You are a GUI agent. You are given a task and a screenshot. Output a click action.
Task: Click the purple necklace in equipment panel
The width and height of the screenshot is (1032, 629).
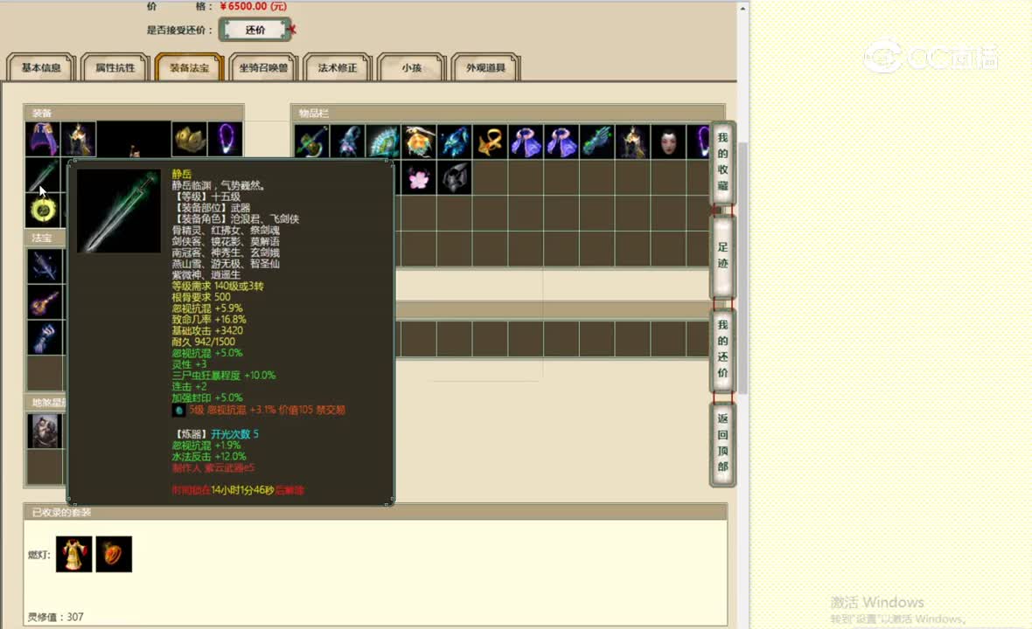point(225,139)
